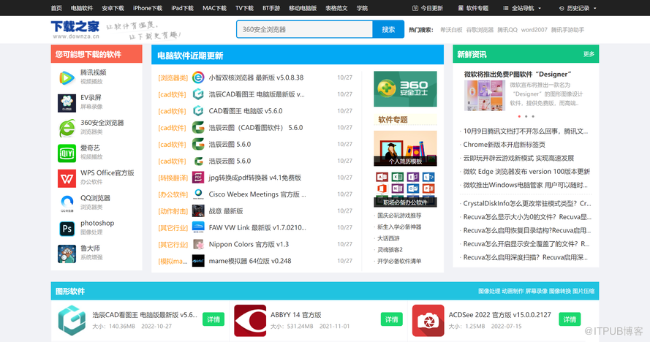Click the search input field

[305, 29]
